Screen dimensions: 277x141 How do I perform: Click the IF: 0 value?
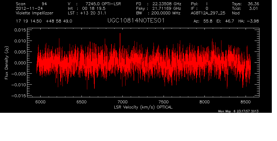click(x=207, y=8)
